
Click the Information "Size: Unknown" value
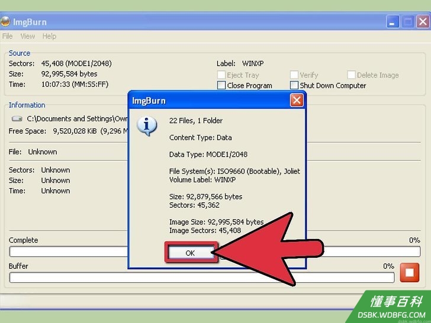coord(56,180)
